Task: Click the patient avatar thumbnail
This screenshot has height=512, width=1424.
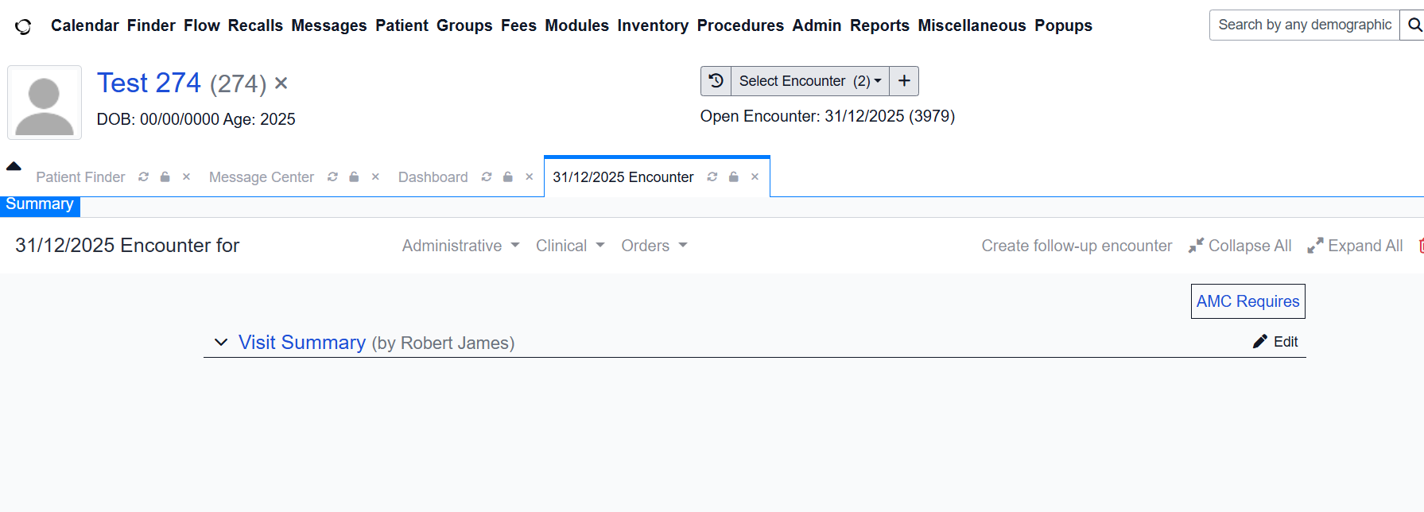Action: coord(45,103)
